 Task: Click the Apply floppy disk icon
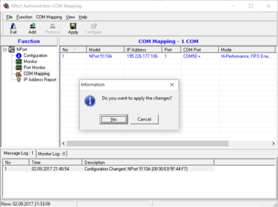(x=73, y=26)
